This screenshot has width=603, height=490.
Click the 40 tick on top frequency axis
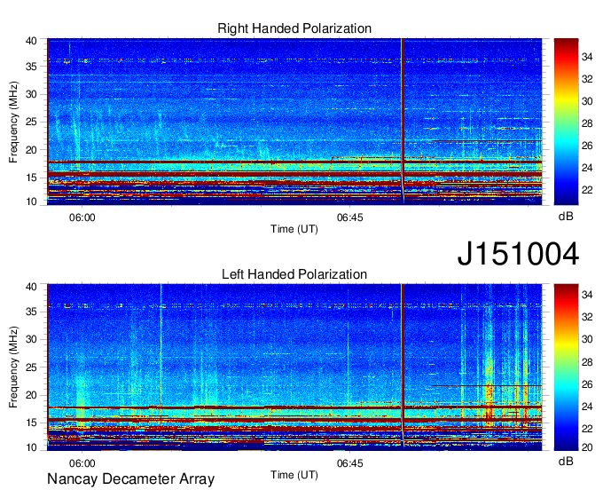[31, 41]
